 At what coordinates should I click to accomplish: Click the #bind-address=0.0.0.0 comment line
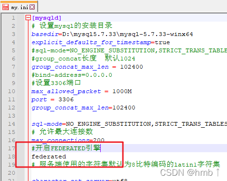coord(72,75)
